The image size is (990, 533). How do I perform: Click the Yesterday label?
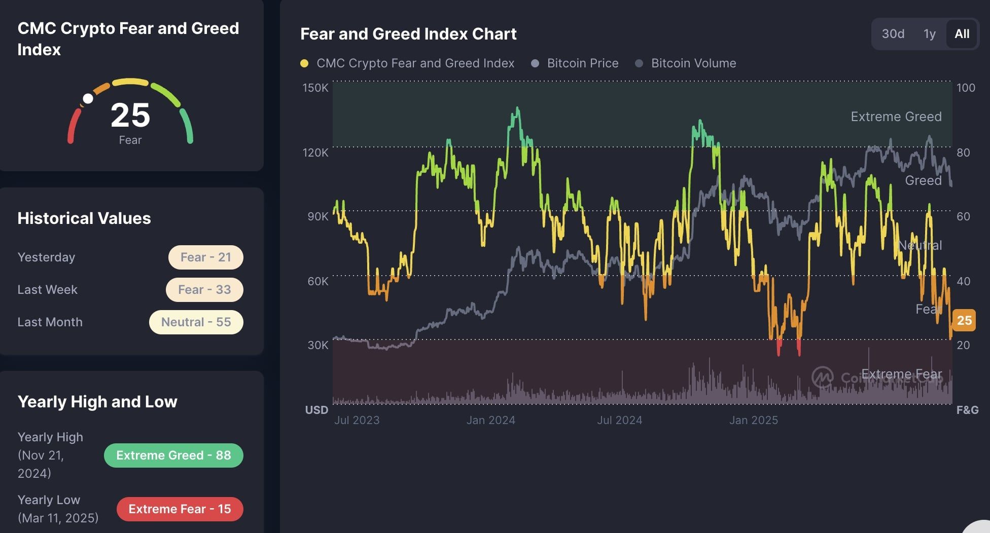point(46,257)
